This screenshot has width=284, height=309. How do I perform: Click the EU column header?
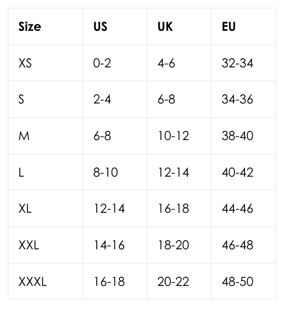point(229,26)
